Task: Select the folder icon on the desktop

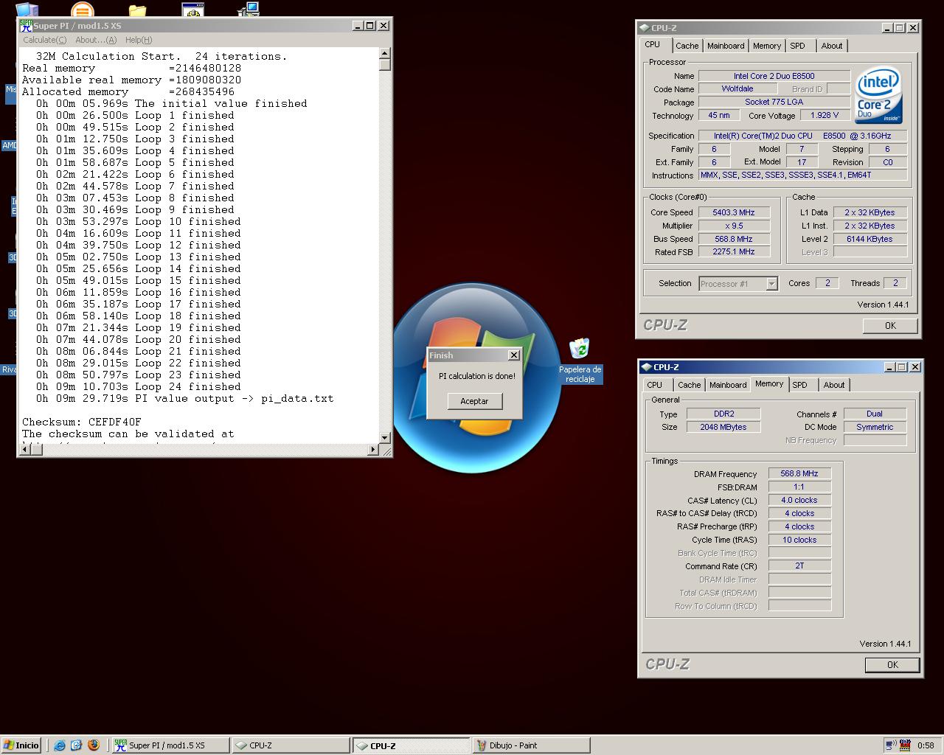Action: (137, 9)
